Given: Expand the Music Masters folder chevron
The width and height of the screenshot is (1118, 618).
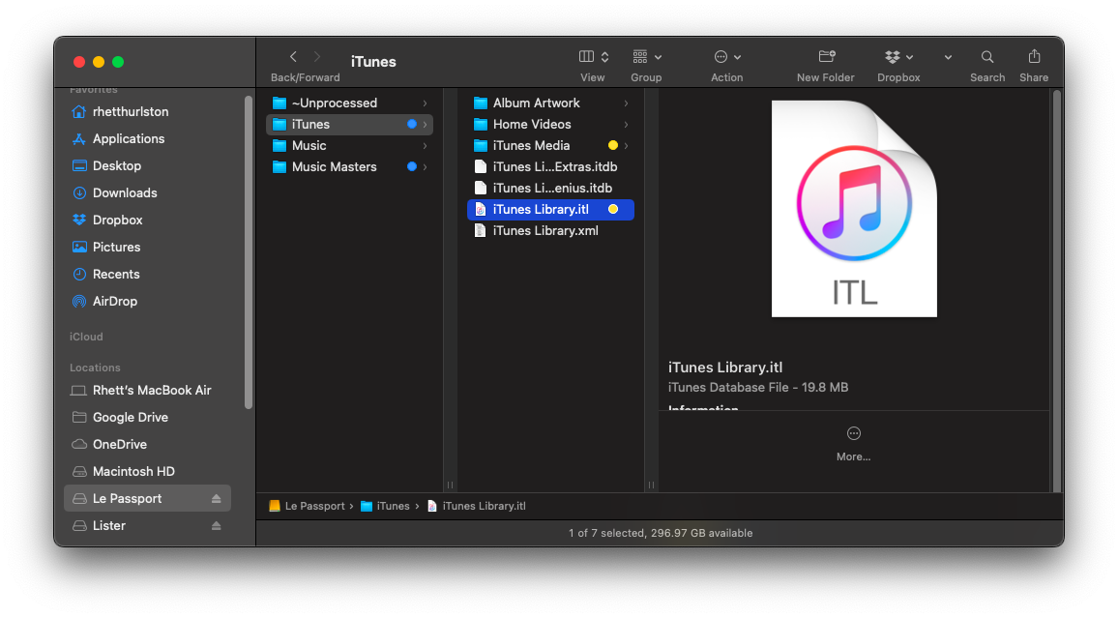Looking at the screenshot, I should click(x=425, y=167).
